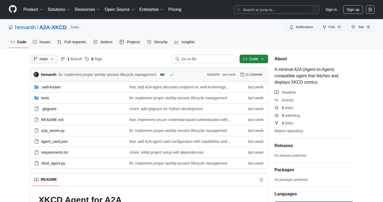Open the xkcd_agent.py file

53,163
